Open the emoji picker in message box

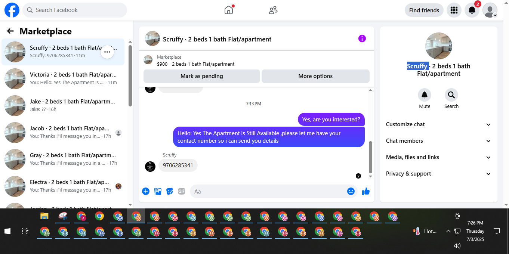click(351, 191)
